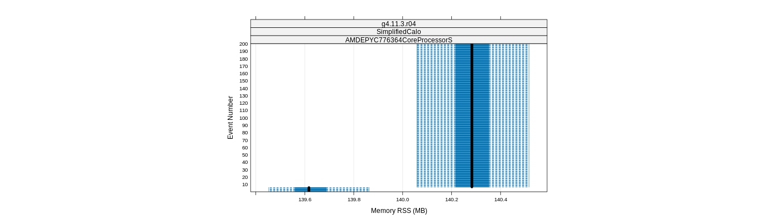Click y-axis tick label 140
The width and height of the screenshot is (781, 223).
243,89
